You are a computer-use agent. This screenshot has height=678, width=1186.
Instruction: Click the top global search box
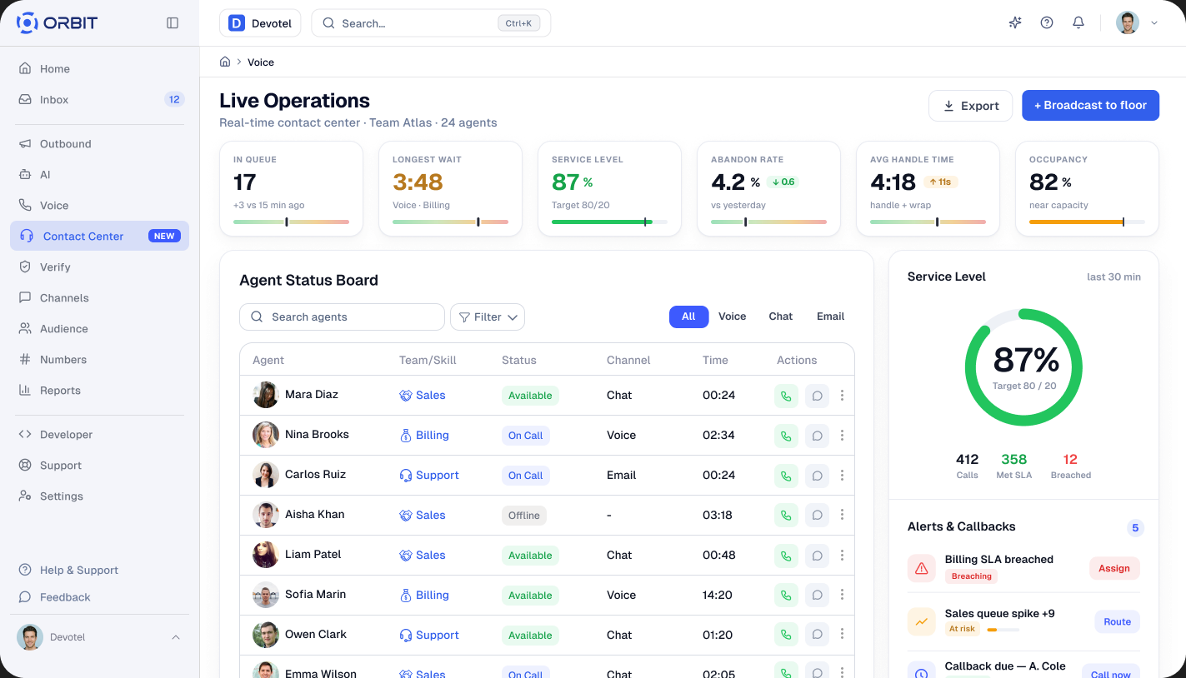tap(431, 23)
